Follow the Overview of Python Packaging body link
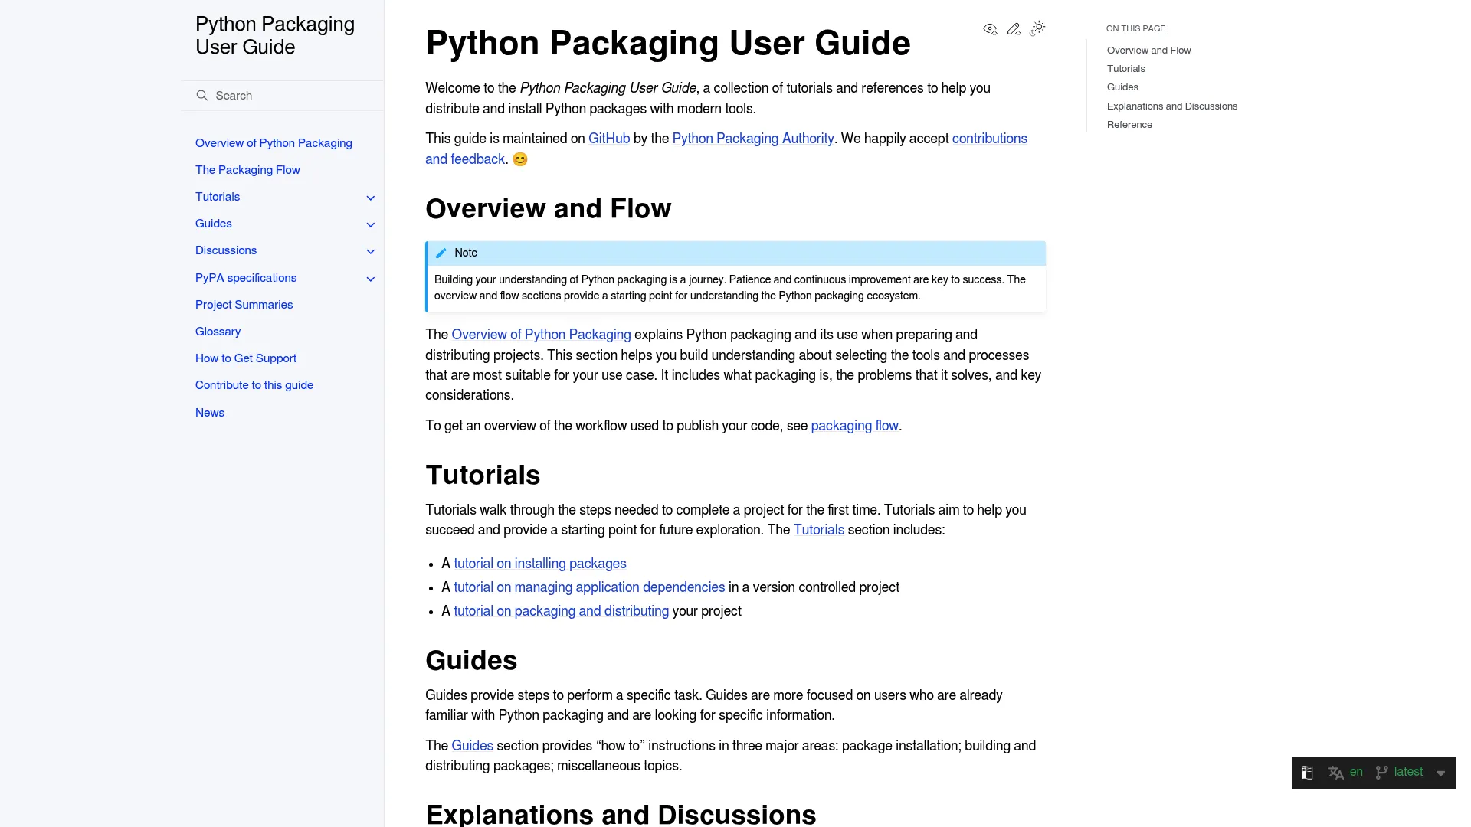 coord(541,335)
